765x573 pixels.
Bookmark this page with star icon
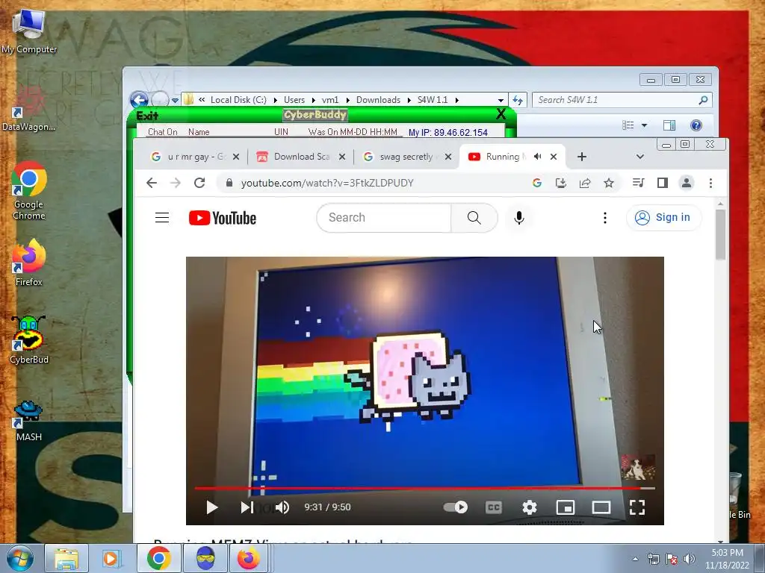(609, 183)
